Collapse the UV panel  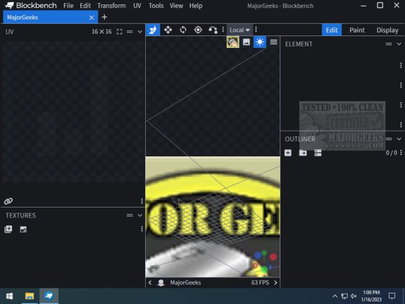pyautogui.click(x=140, y=32)
